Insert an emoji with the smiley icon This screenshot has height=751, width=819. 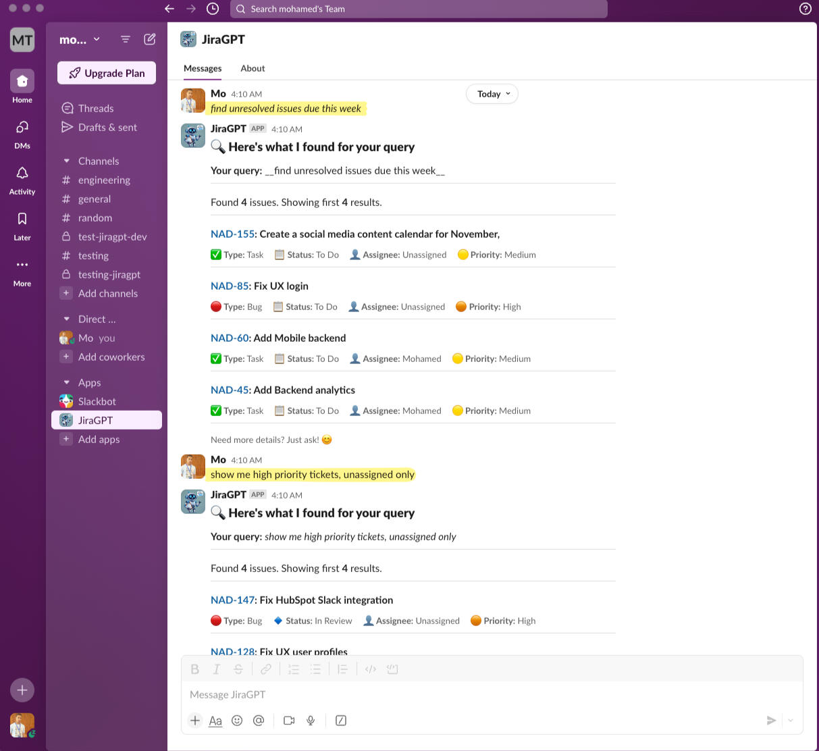[x=237, y=721]
